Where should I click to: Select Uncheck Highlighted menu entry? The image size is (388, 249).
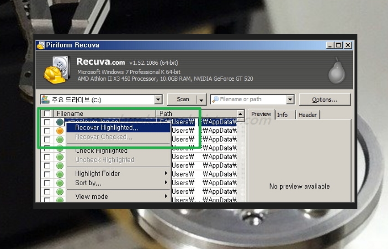[x=118, y=160]
